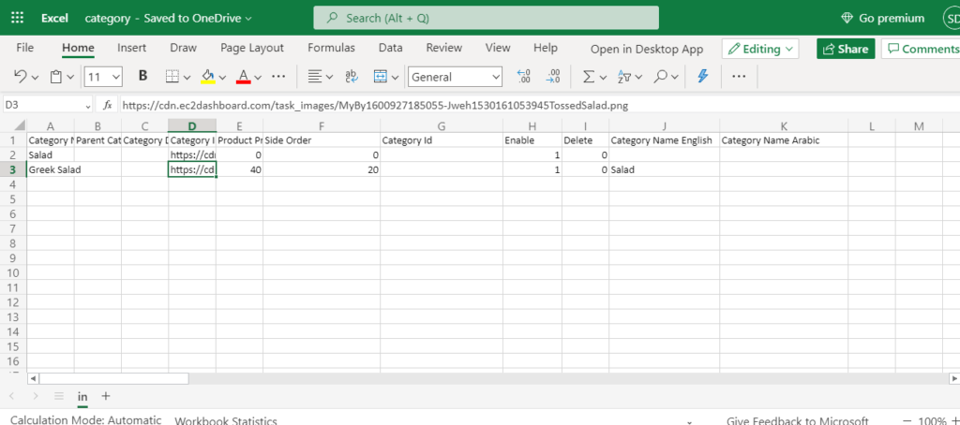Open the font size dropdown

pos(115,77)
